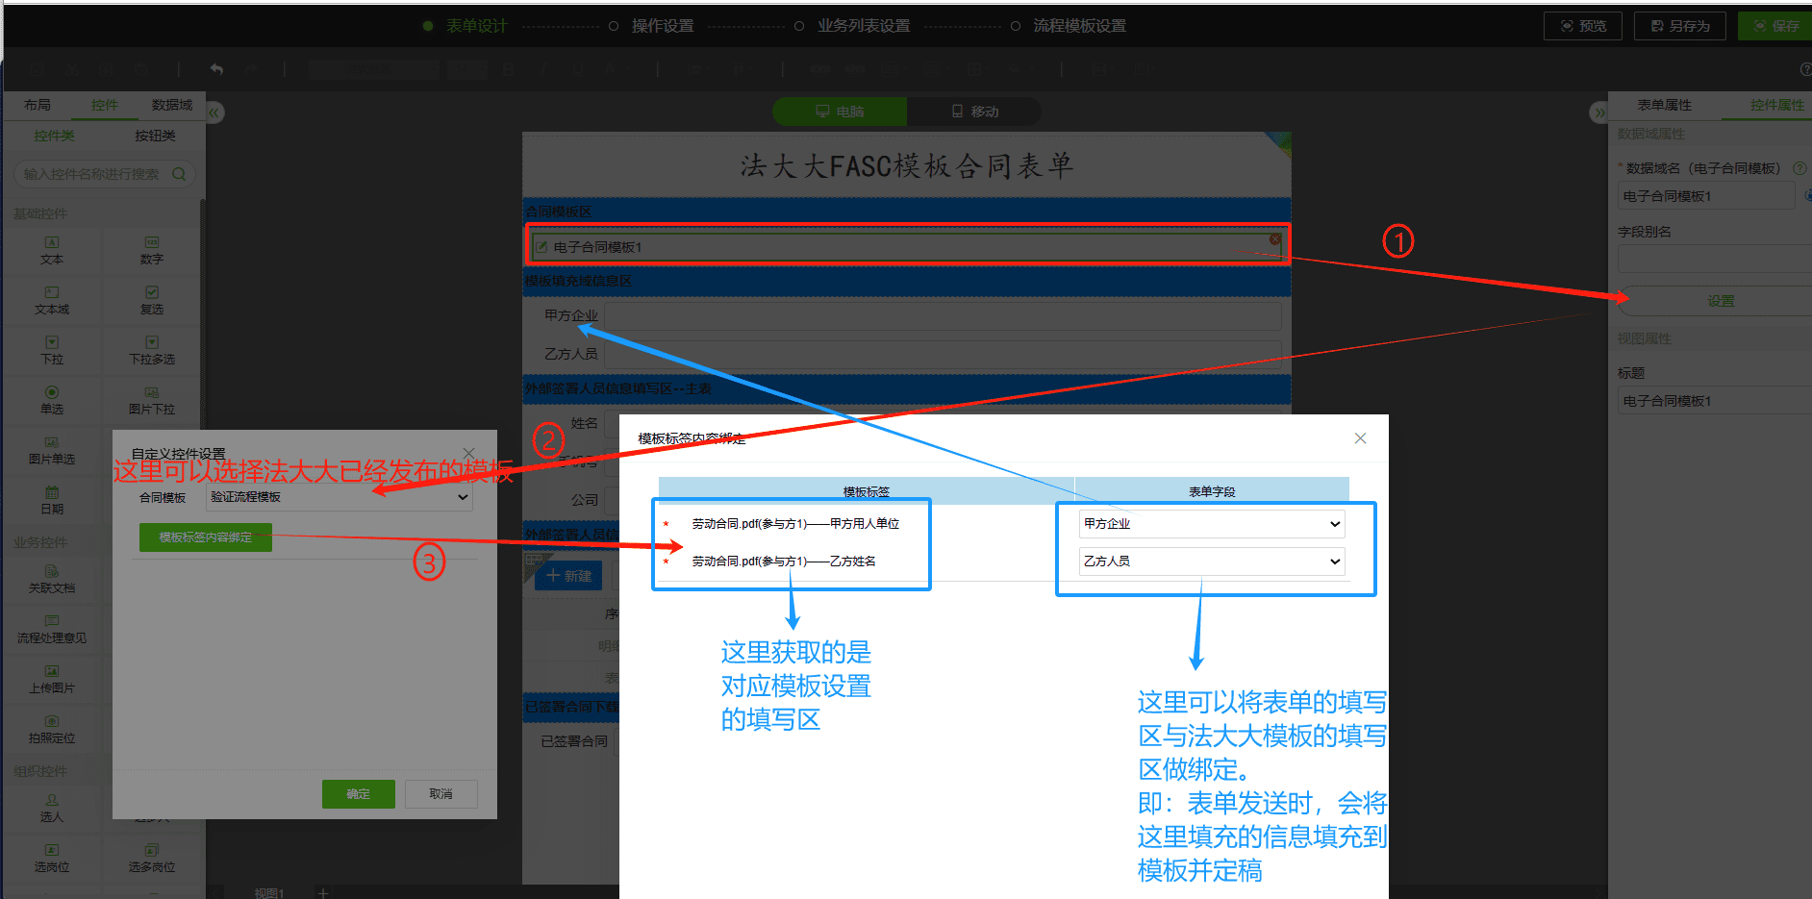The image size is (1812, 899).
Task: Cancel with the 取消 button
Action: (441, 794)
